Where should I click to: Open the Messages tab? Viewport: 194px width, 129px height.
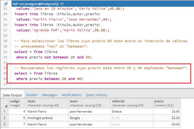tap(50, 95)
